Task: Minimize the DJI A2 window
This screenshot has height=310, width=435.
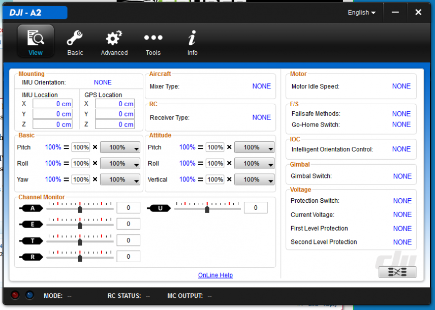Action: [395, 12]
